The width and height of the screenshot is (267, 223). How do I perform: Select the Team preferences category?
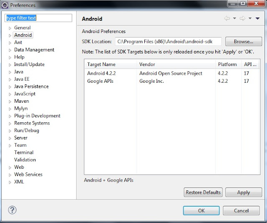tap(20, 145)
